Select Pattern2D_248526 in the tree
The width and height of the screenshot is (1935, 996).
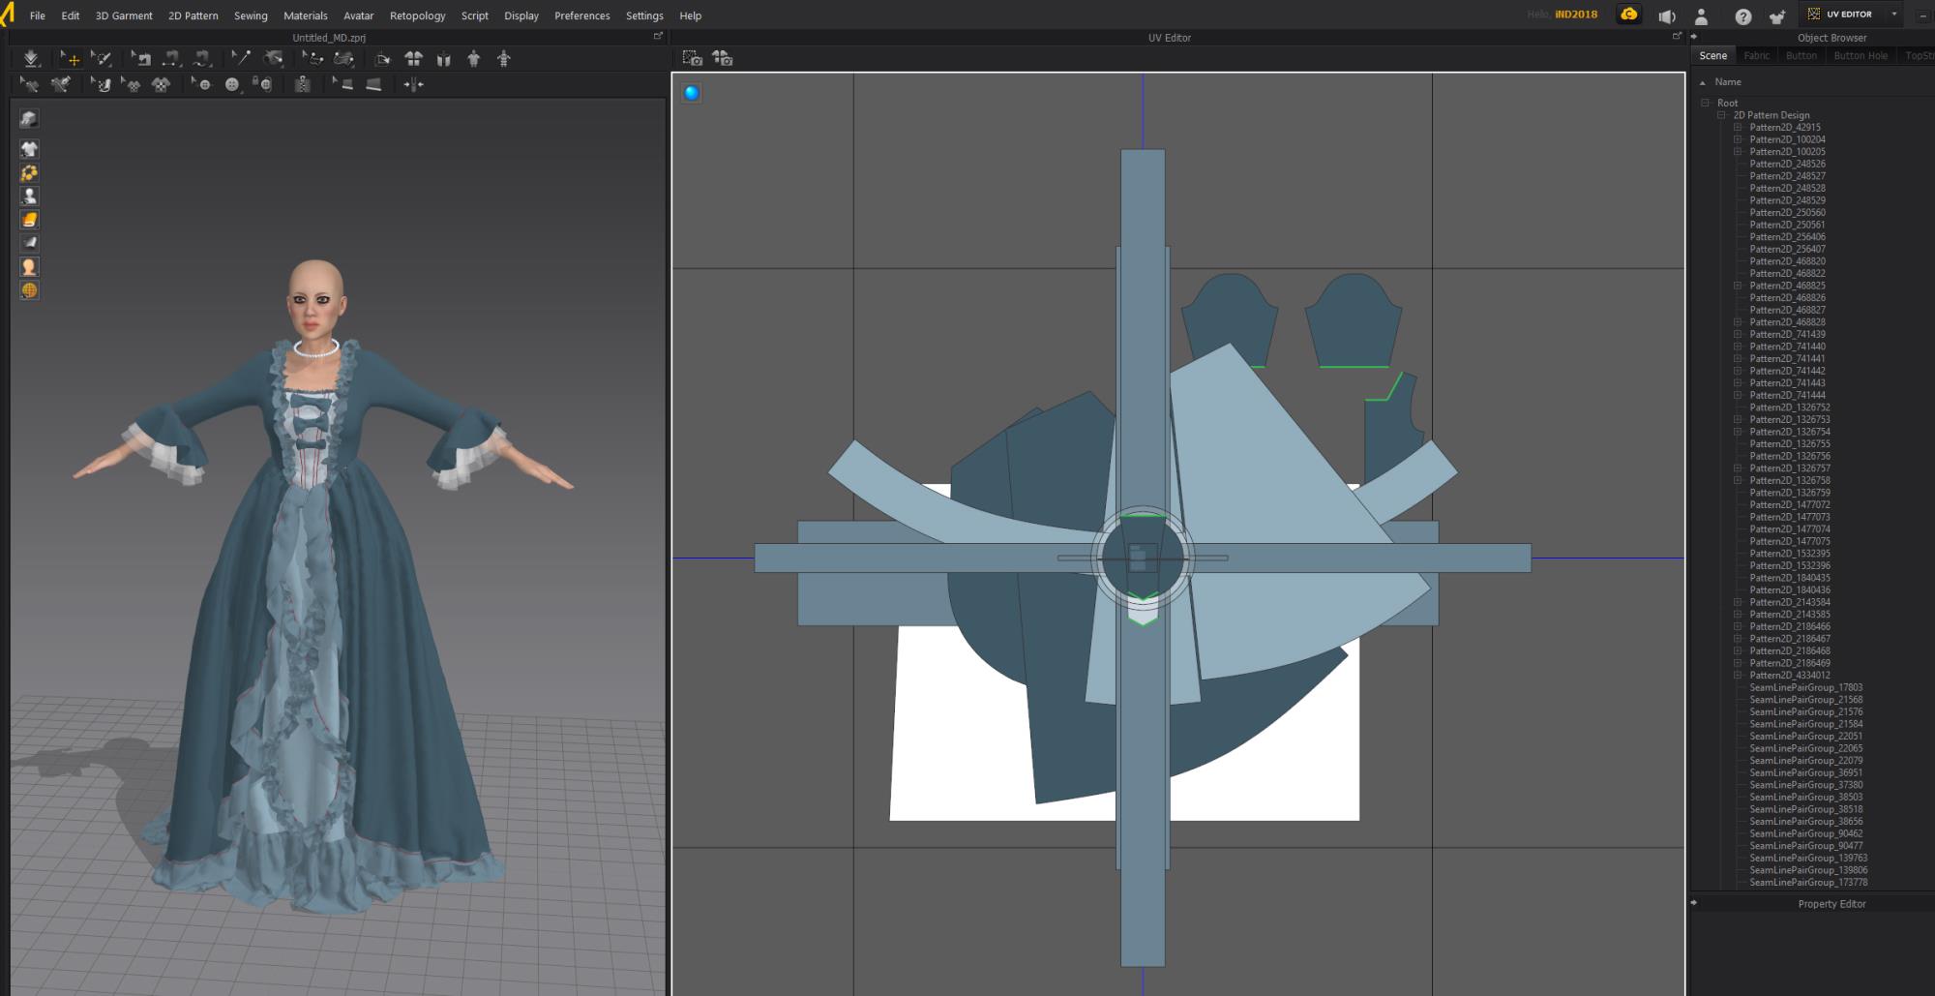1787,164
